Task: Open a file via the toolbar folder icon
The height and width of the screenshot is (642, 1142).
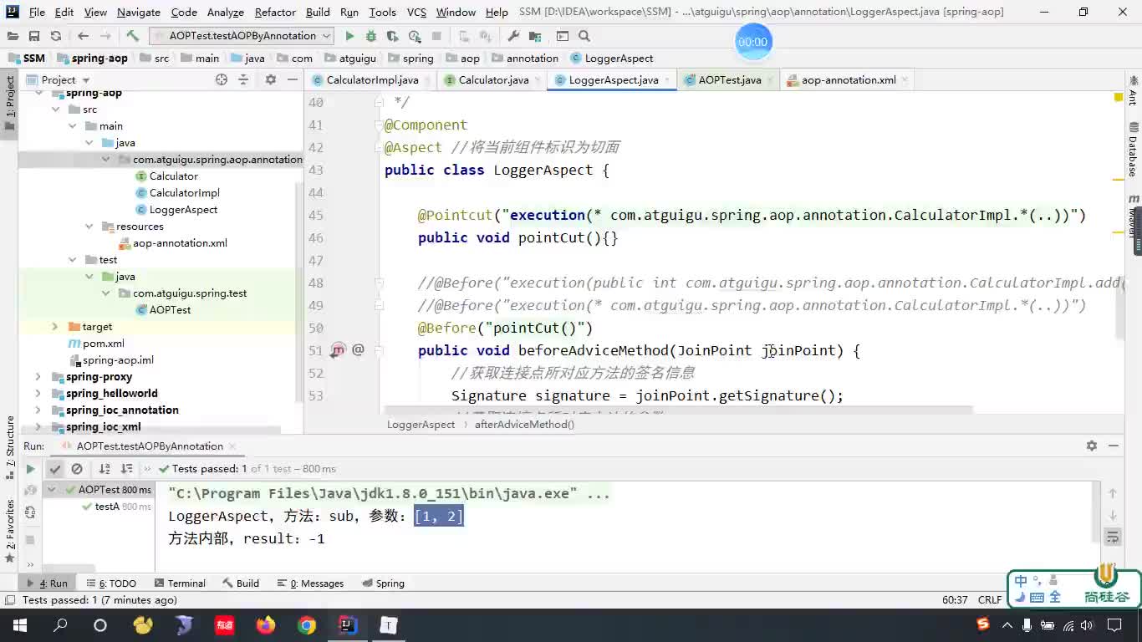Action: pos(13,36)
